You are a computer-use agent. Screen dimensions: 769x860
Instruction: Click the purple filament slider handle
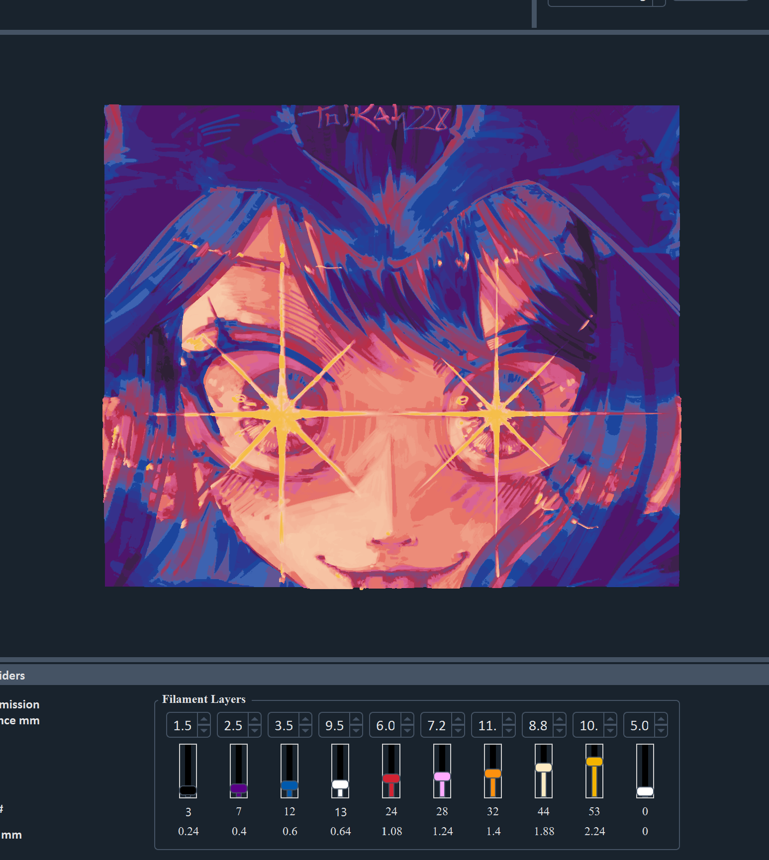point(239,788)
